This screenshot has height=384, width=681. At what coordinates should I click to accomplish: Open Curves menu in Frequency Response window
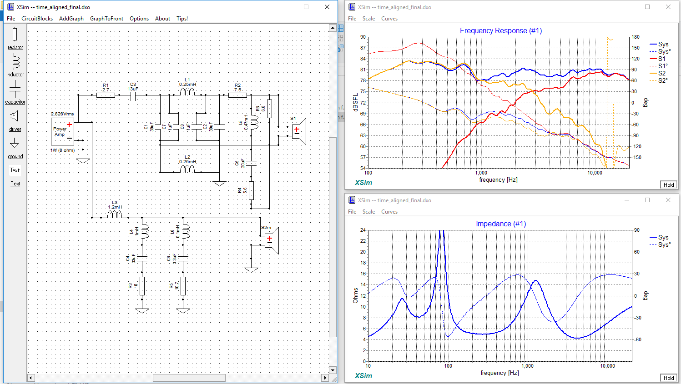click(x=389, y=19)
